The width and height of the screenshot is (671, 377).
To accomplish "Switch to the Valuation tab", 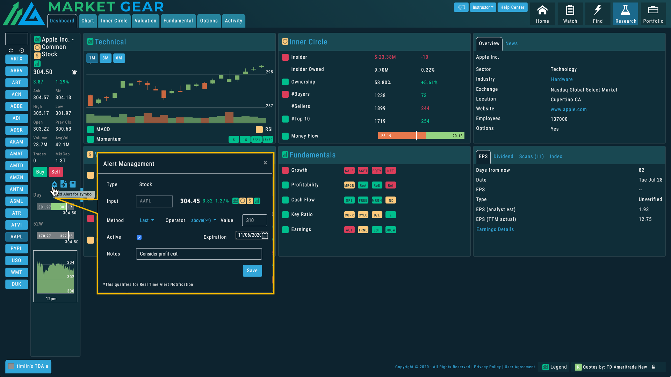I will coord(145,21).
